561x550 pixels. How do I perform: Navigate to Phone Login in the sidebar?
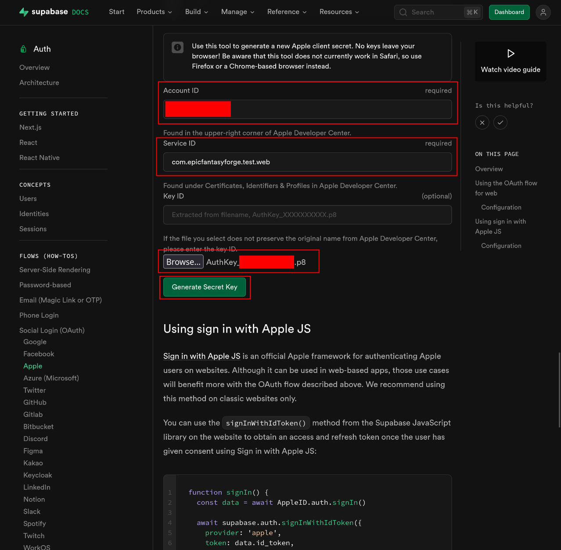point(39,315)
